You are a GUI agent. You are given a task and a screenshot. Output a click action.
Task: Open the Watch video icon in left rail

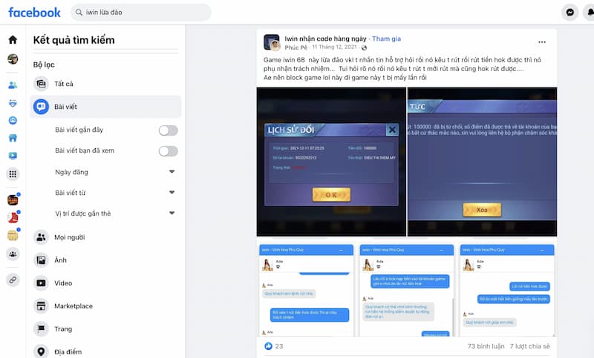point(13,156)
